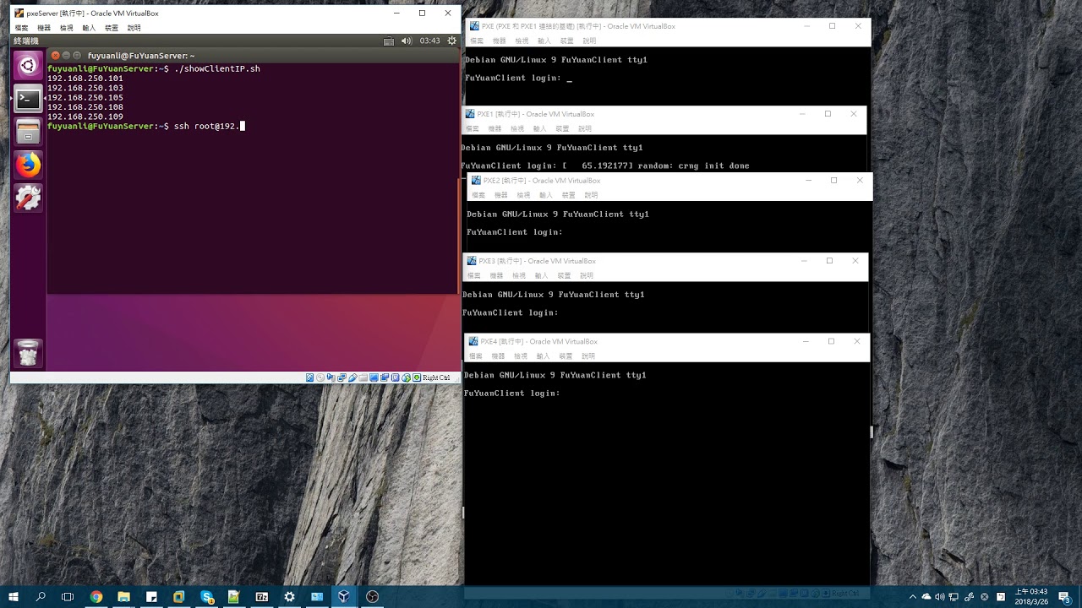Open 說明 menu in pxeServer window
The image size is (1082, 608).
click(x=134, y=28)
